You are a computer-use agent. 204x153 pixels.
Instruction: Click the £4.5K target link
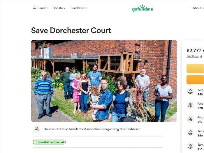(x=194, y=56)
